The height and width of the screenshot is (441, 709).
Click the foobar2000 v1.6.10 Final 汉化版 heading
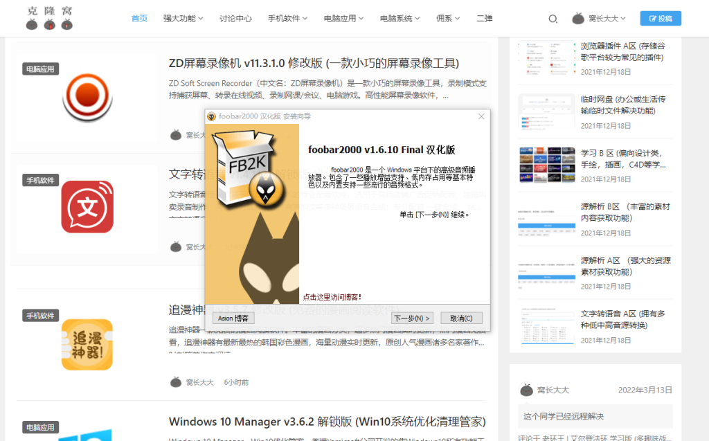(382, 150)
